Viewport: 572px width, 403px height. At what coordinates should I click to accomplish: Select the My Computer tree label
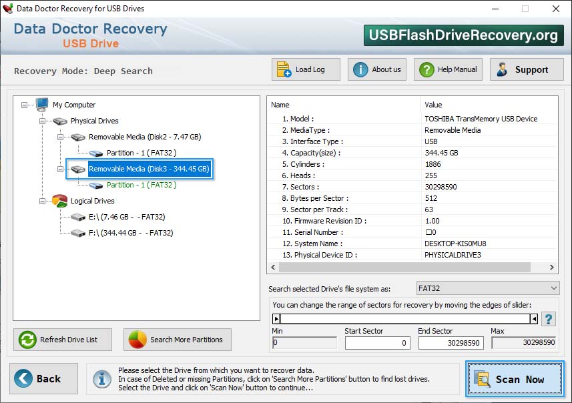pos(74,105)
